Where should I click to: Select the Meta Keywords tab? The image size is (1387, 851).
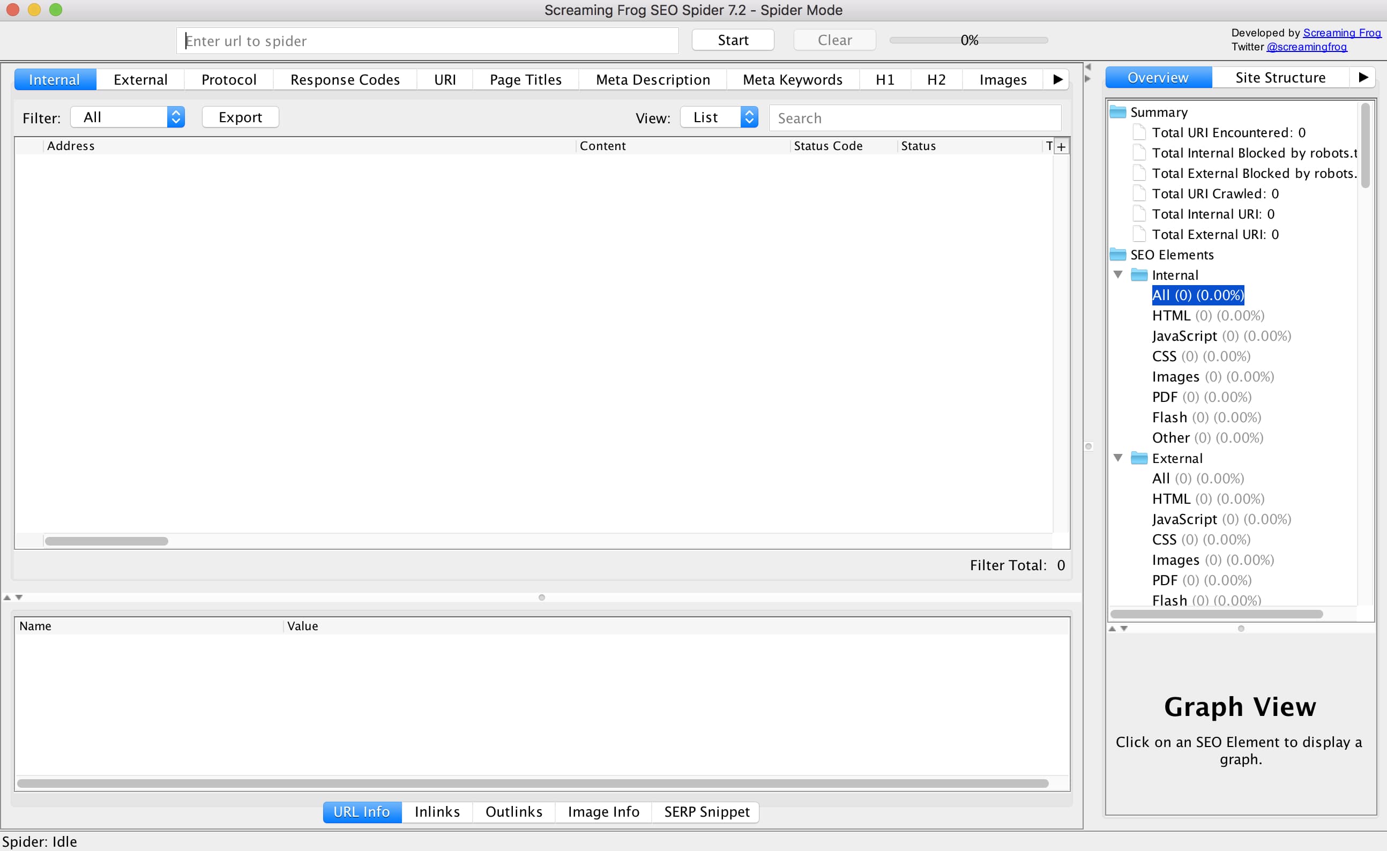coord(793,79)
